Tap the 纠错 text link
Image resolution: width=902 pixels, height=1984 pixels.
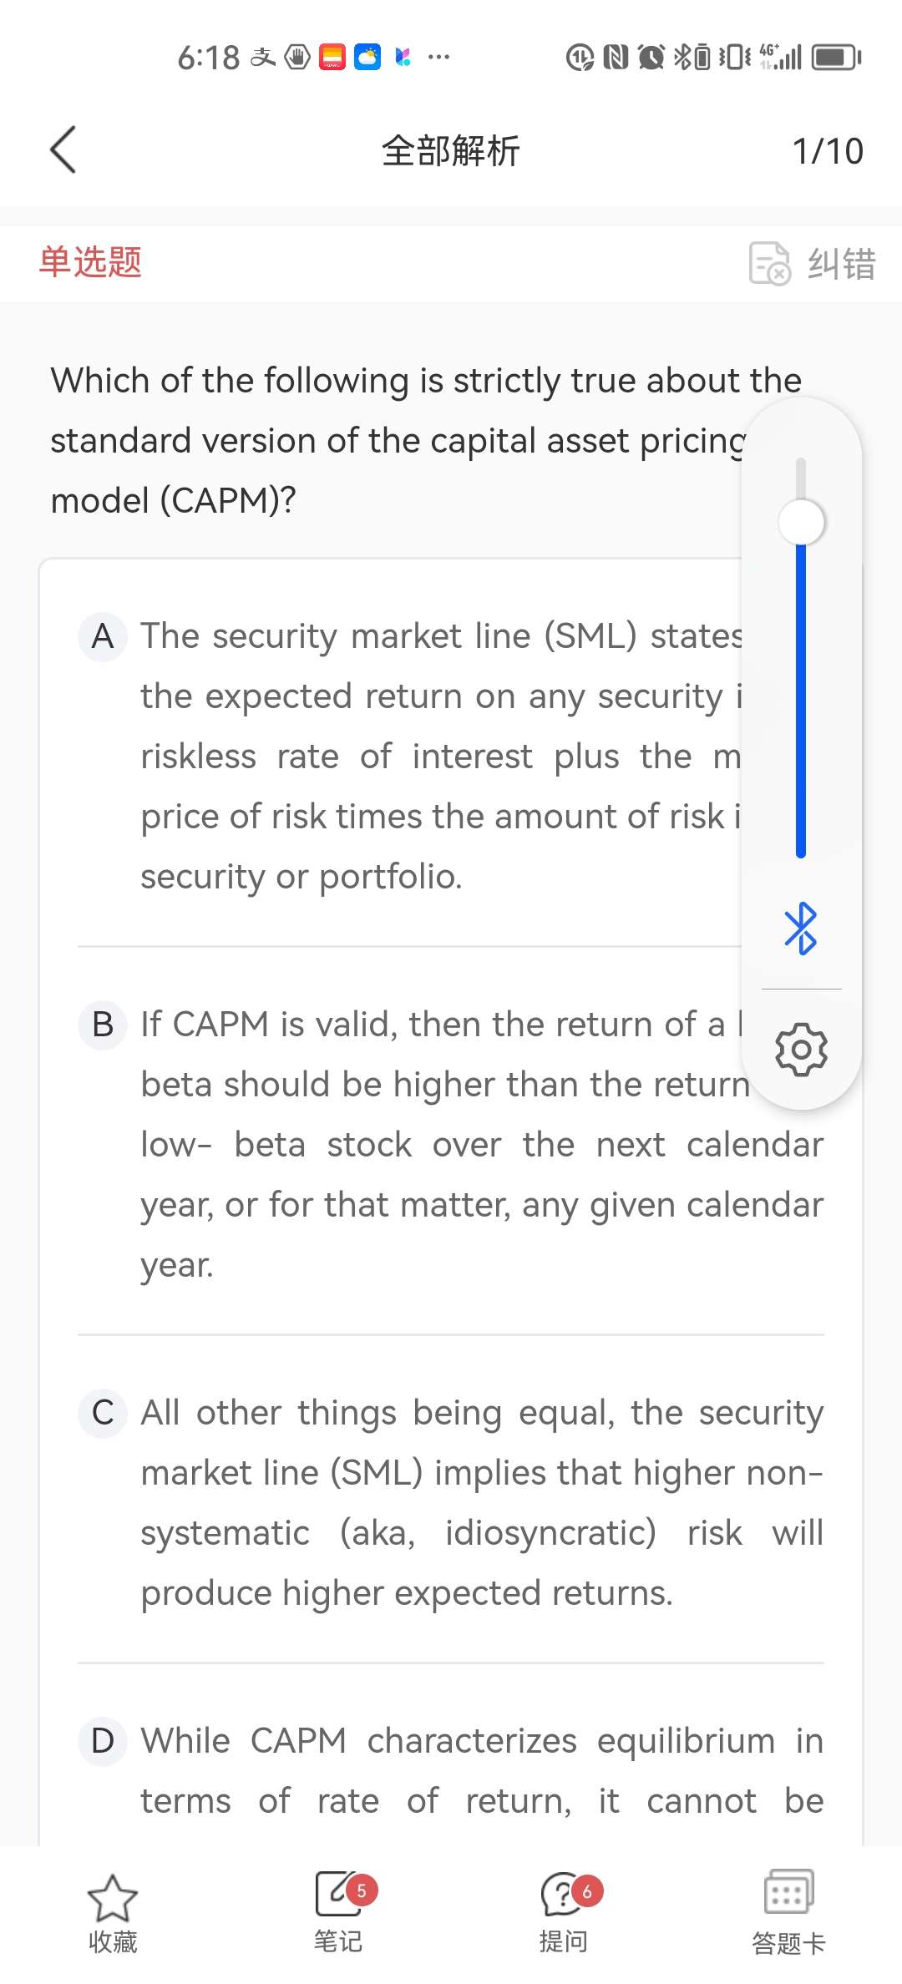(x=841, y=264)
